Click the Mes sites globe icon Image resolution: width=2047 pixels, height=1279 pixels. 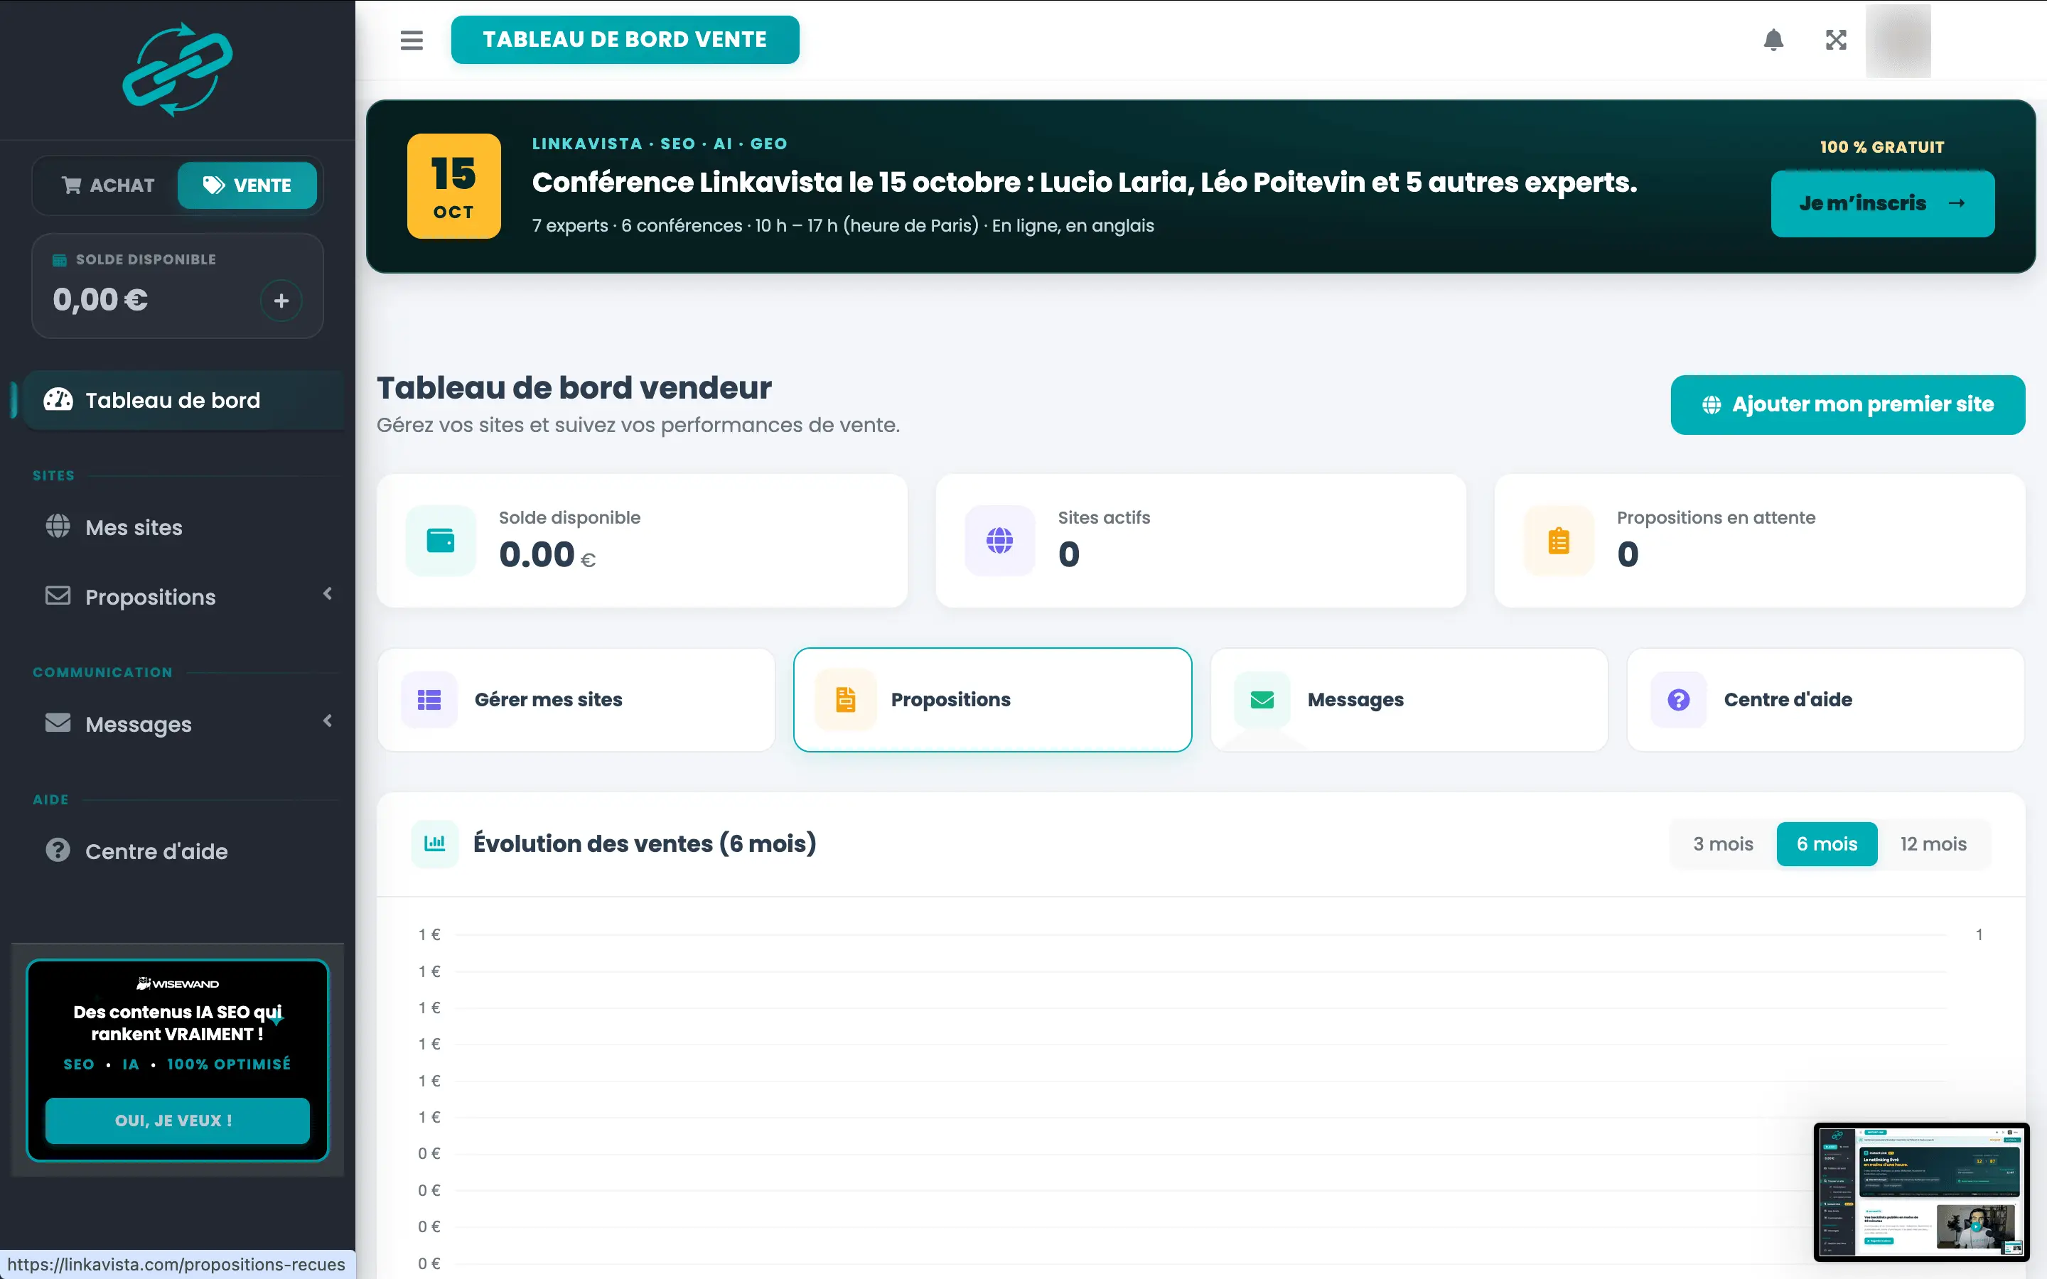point(58,526)
